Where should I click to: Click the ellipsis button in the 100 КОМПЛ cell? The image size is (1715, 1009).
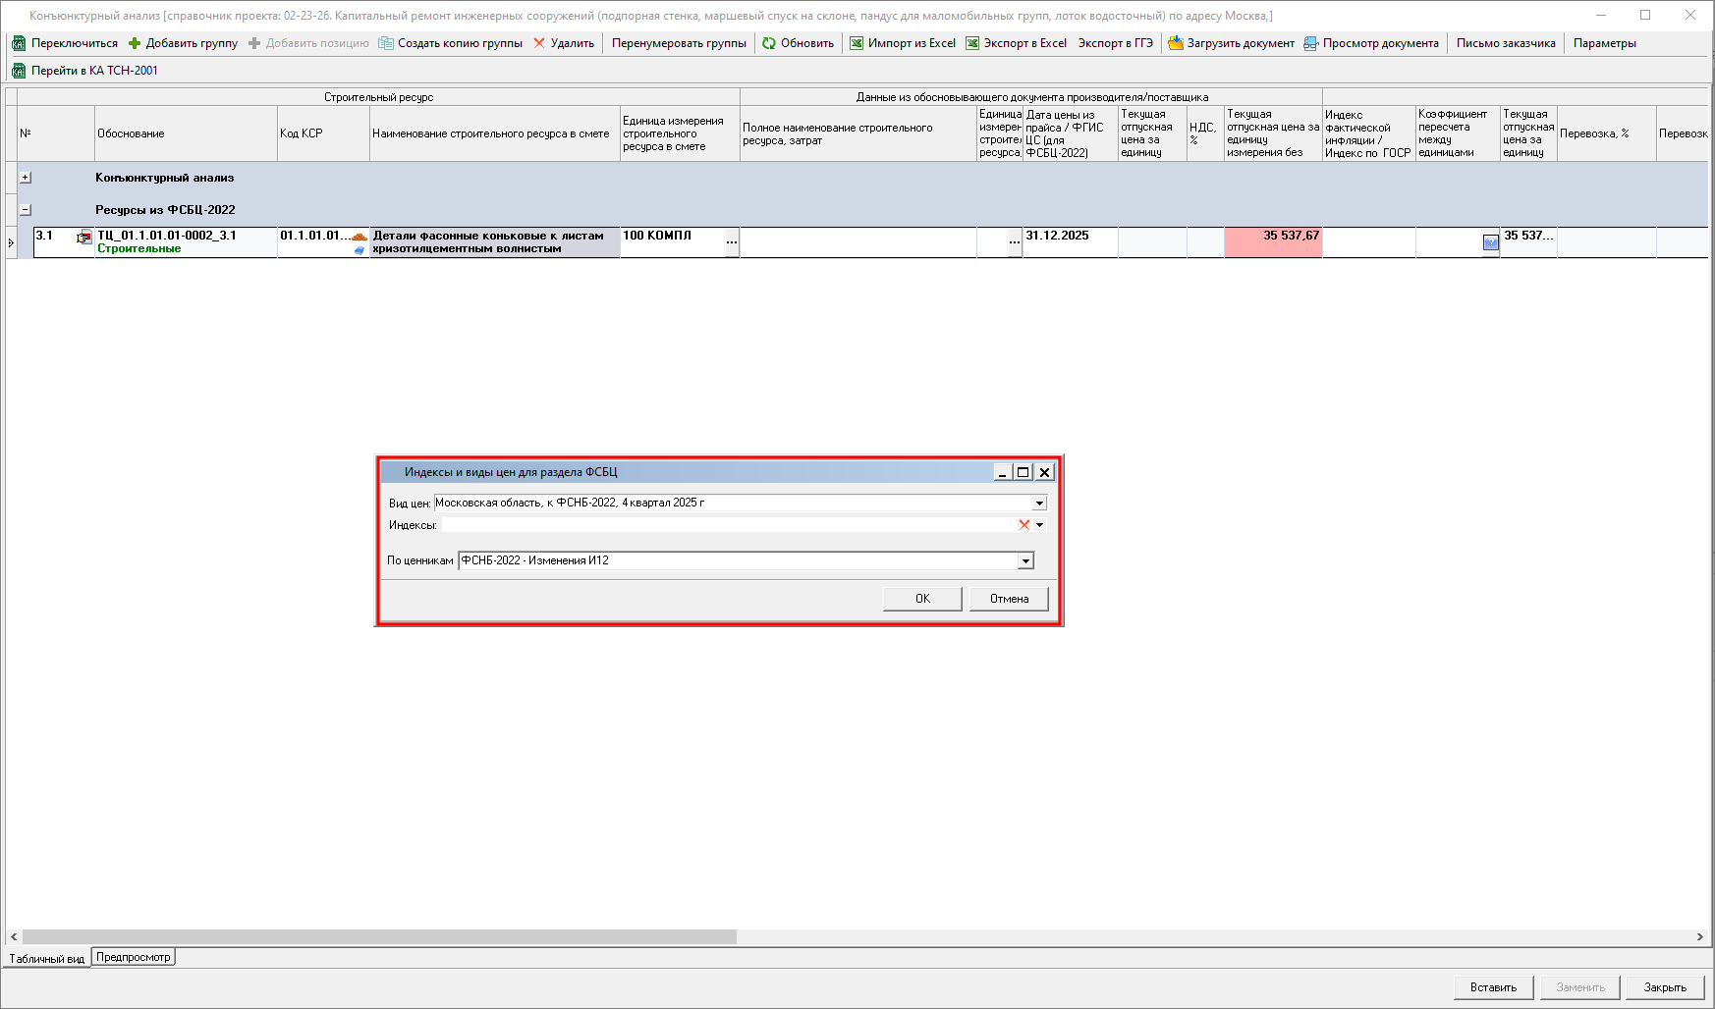click(x=732, y=242)
